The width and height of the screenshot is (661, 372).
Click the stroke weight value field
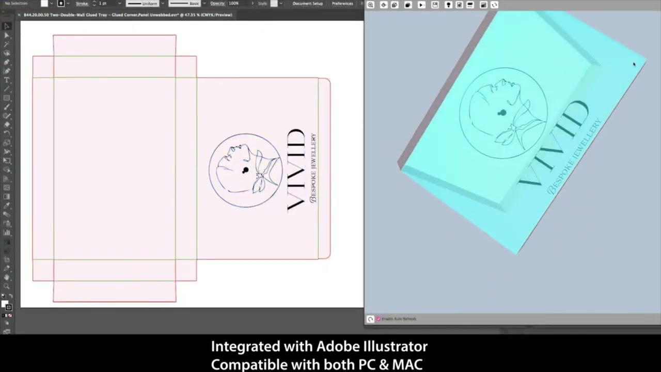click(x=106, y=4)
